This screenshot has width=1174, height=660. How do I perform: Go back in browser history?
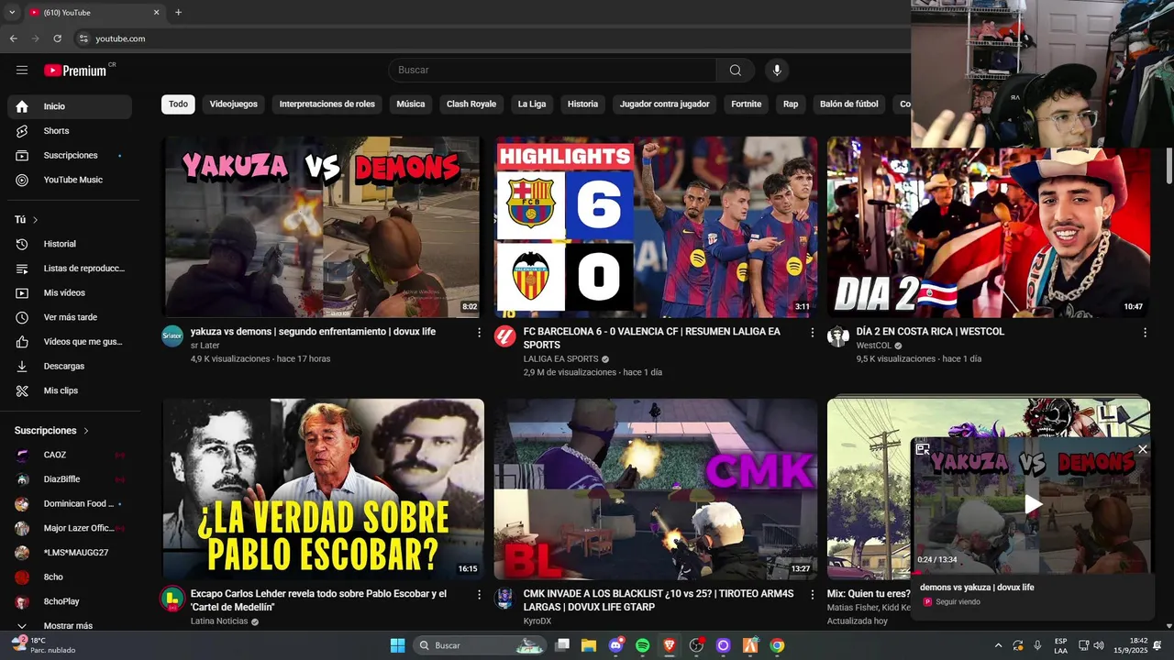click(13, 38)
